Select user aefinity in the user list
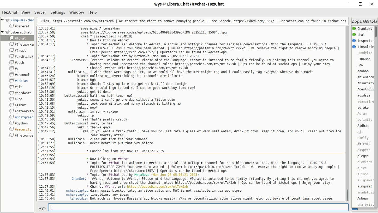This screenshot has height=213, width=378. 365,119
